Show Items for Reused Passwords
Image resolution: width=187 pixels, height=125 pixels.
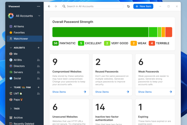tap(102, 92)
